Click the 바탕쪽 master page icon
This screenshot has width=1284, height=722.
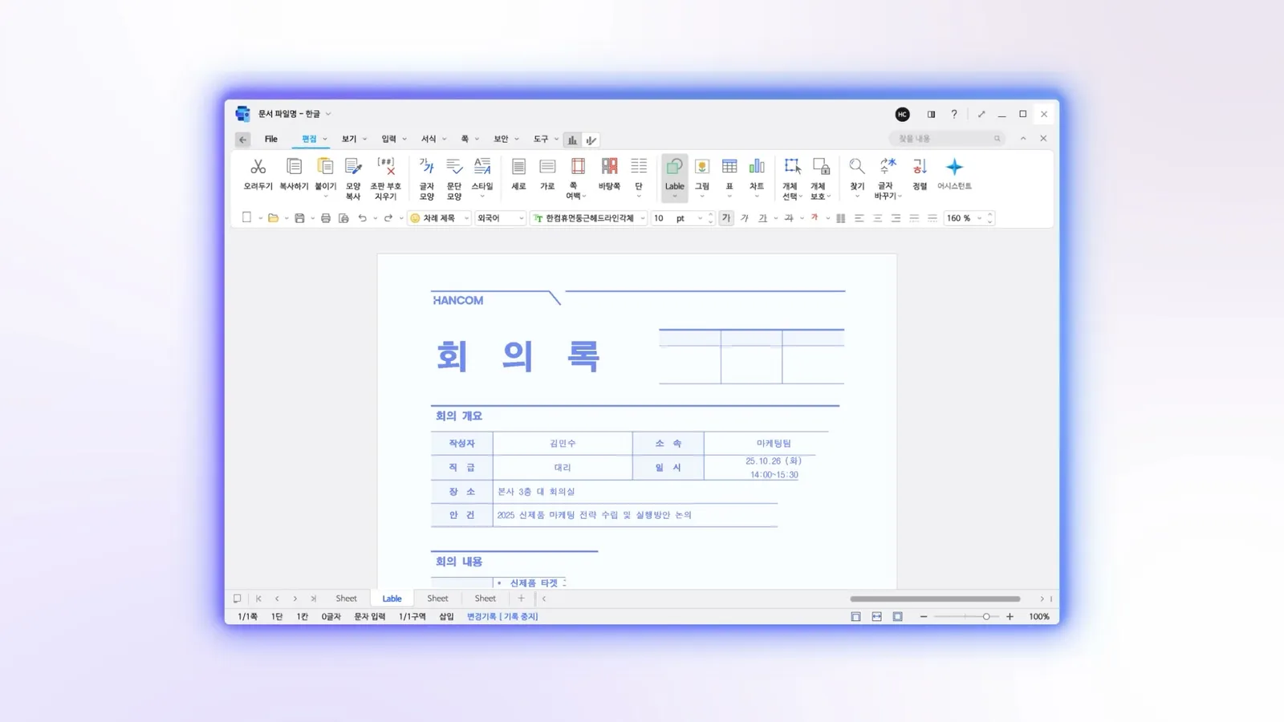[x=609, y=166]
